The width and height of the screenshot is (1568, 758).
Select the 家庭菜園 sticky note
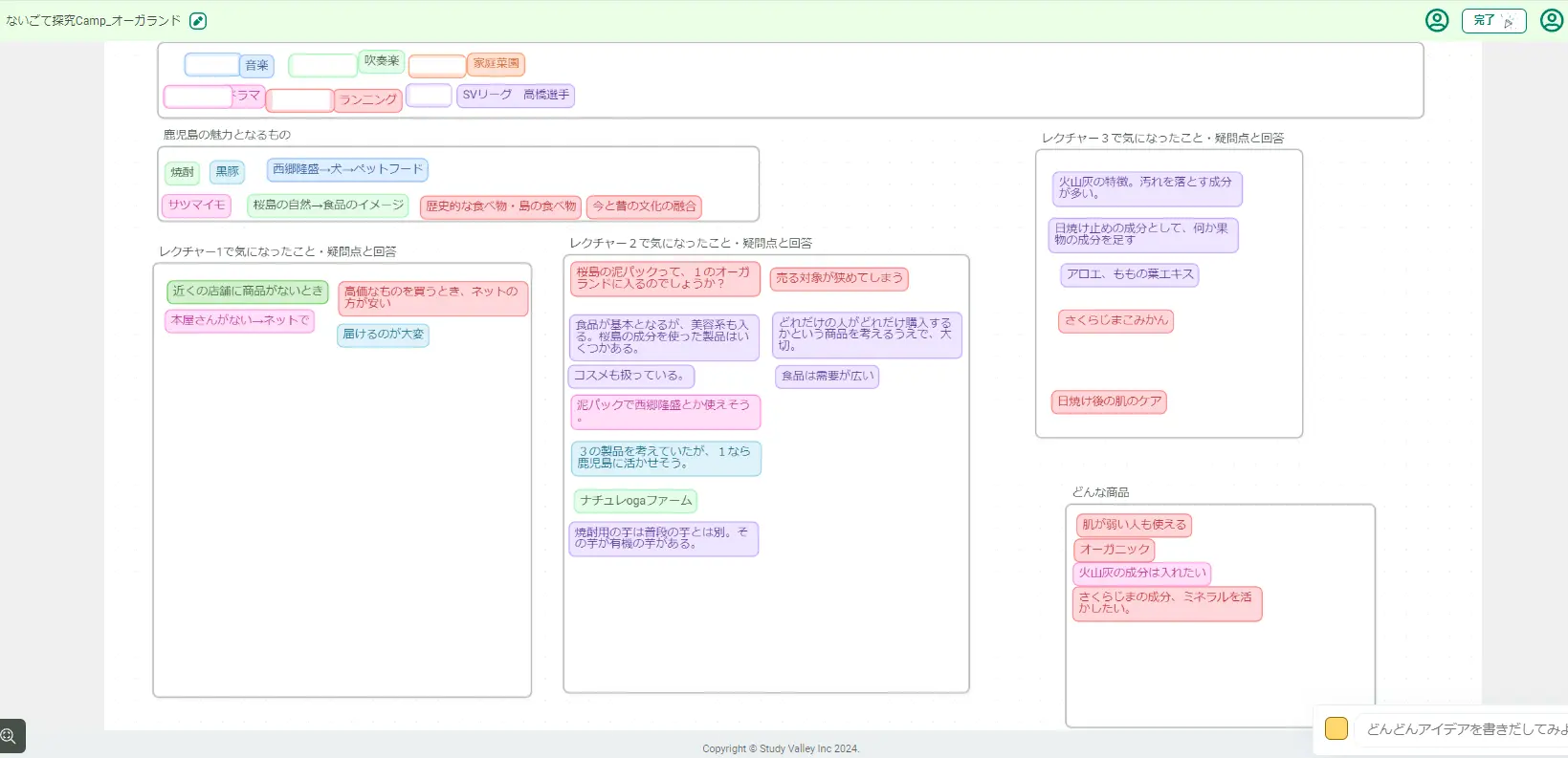coord(497,64)
